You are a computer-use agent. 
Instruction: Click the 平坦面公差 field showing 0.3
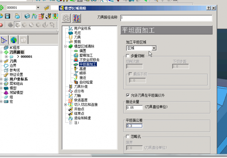click(x=134, y=126)
